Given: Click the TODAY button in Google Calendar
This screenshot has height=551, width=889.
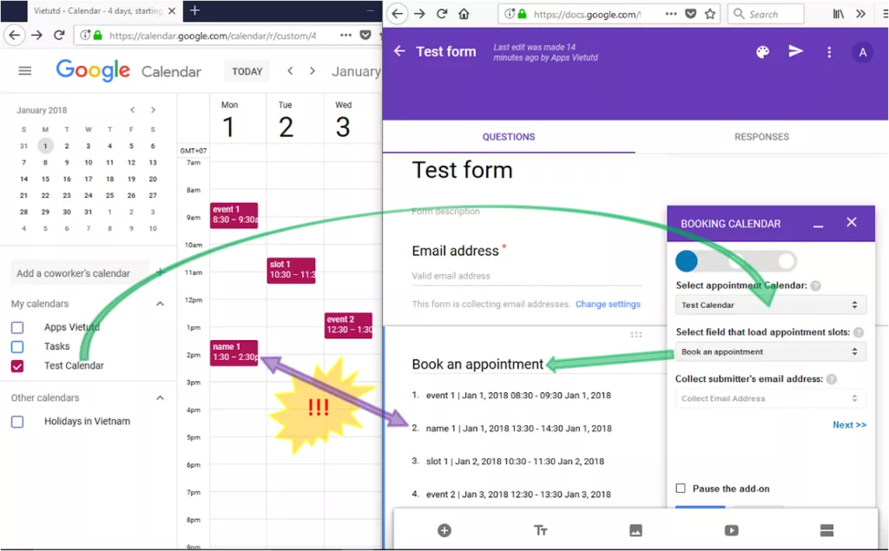Looking at the screenshot, I should point(246,70).
